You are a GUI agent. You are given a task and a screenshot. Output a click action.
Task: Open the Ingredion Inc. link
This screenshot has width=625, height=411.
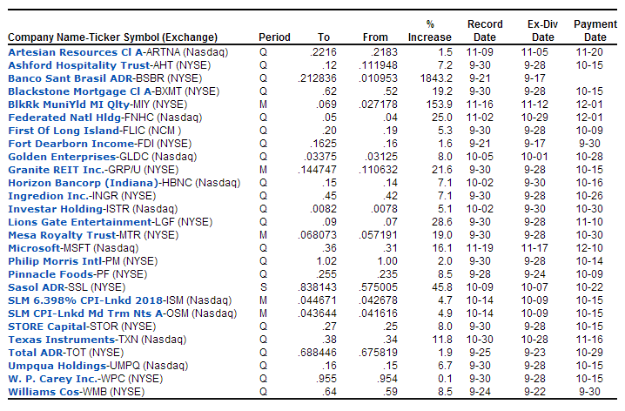coord(49,196)
